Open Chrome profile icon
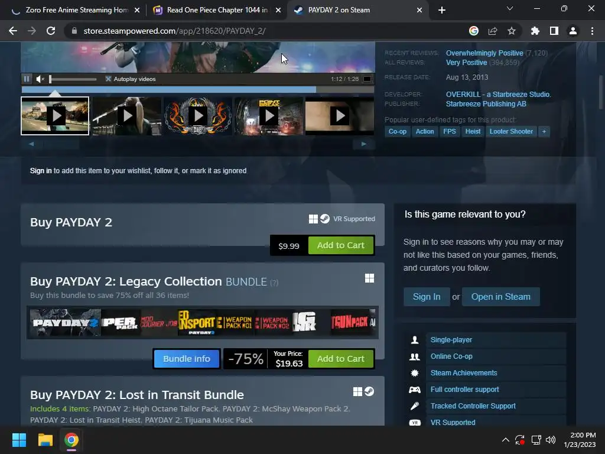Screen dimensions: 605x454 573,31
